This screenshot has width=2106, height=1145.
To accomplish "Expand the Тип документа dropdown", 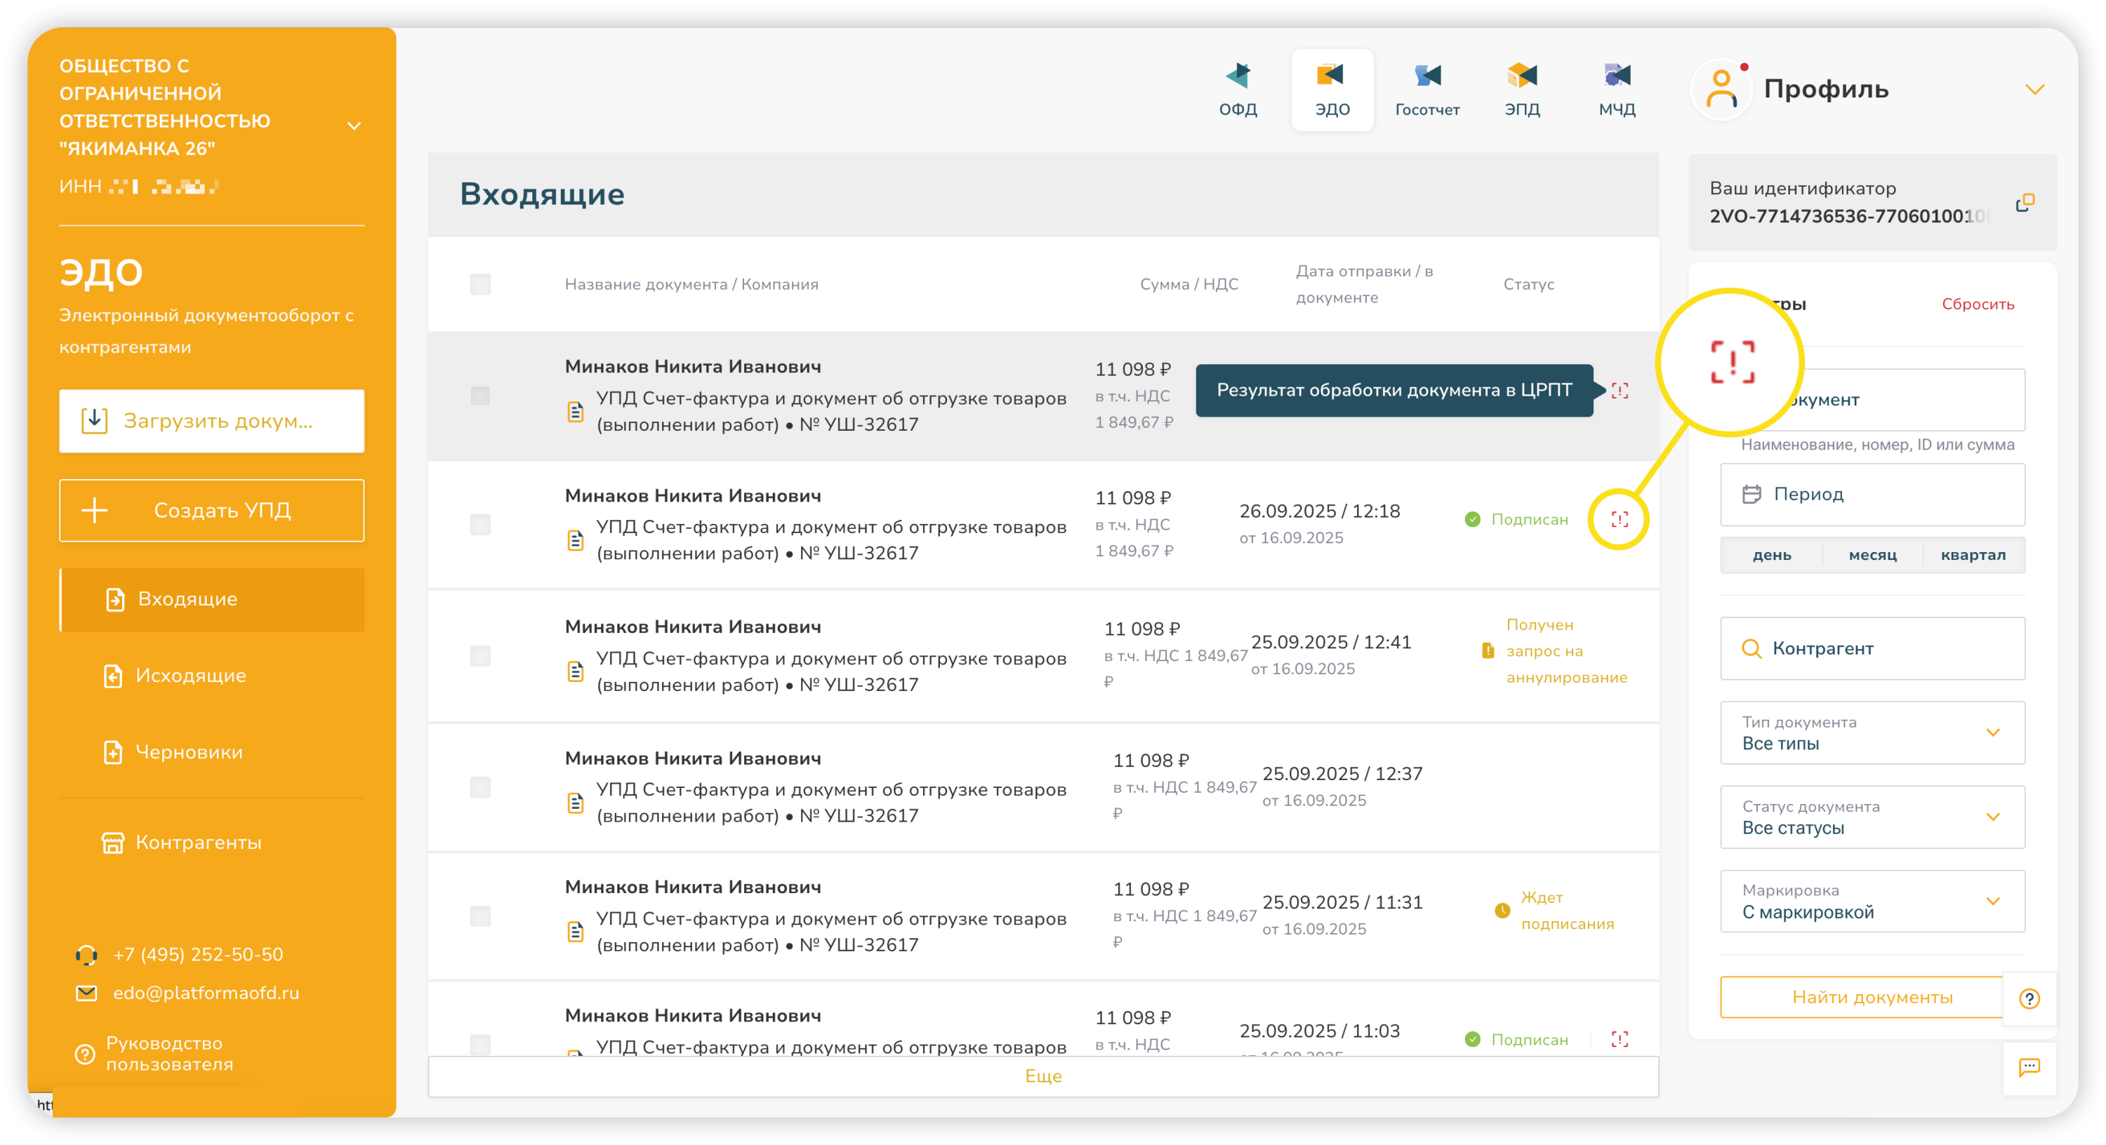I will (1872, 733).
